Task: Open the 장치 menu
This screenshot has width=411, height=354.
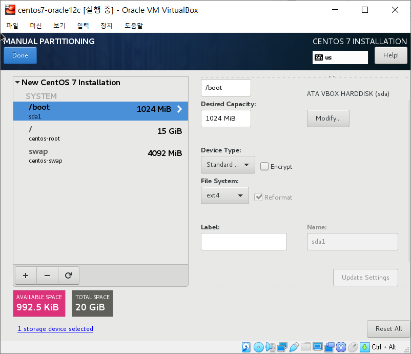Action: [x=107, y=26]
